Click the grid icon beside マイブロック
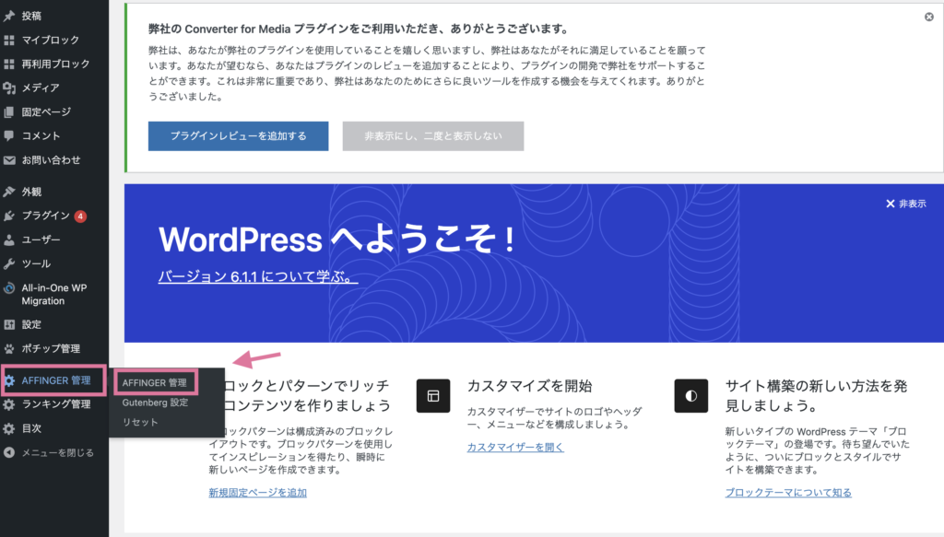 coord(9,40)
